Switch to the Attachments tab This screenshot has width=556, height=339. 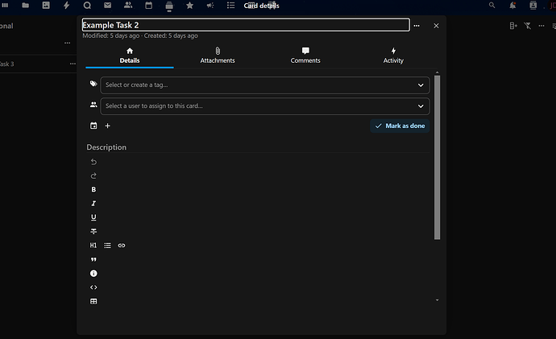pos(218,56)
